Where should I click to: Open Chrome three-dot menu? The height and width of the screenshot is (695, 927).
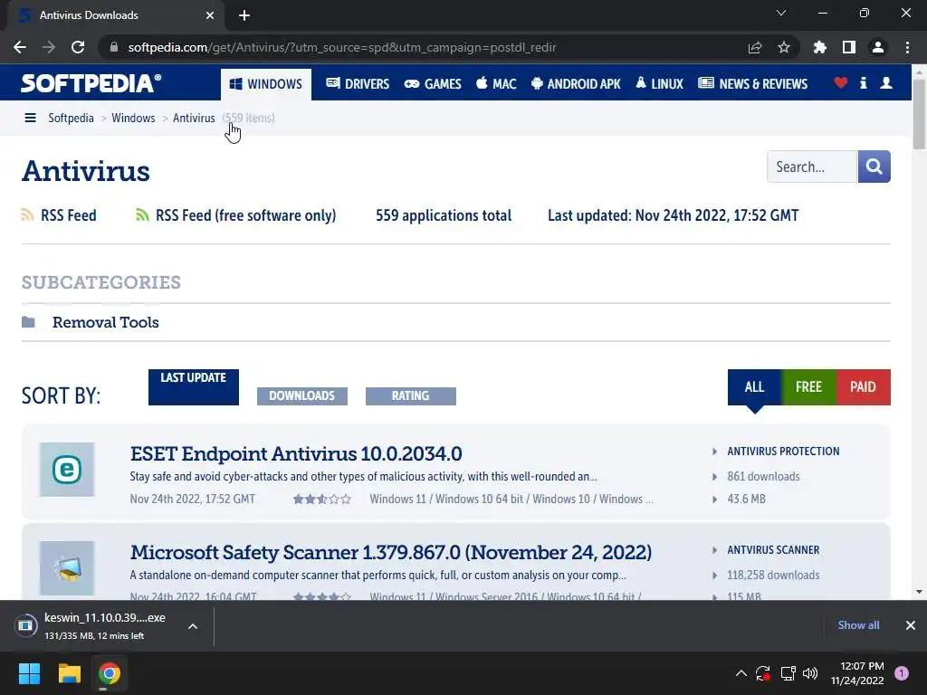(x=907, y=47)
